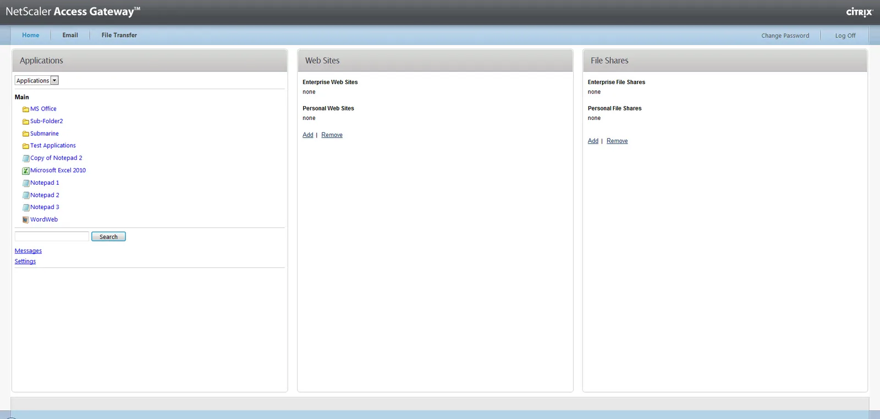Open the Submarine folder link

point(45,134)
